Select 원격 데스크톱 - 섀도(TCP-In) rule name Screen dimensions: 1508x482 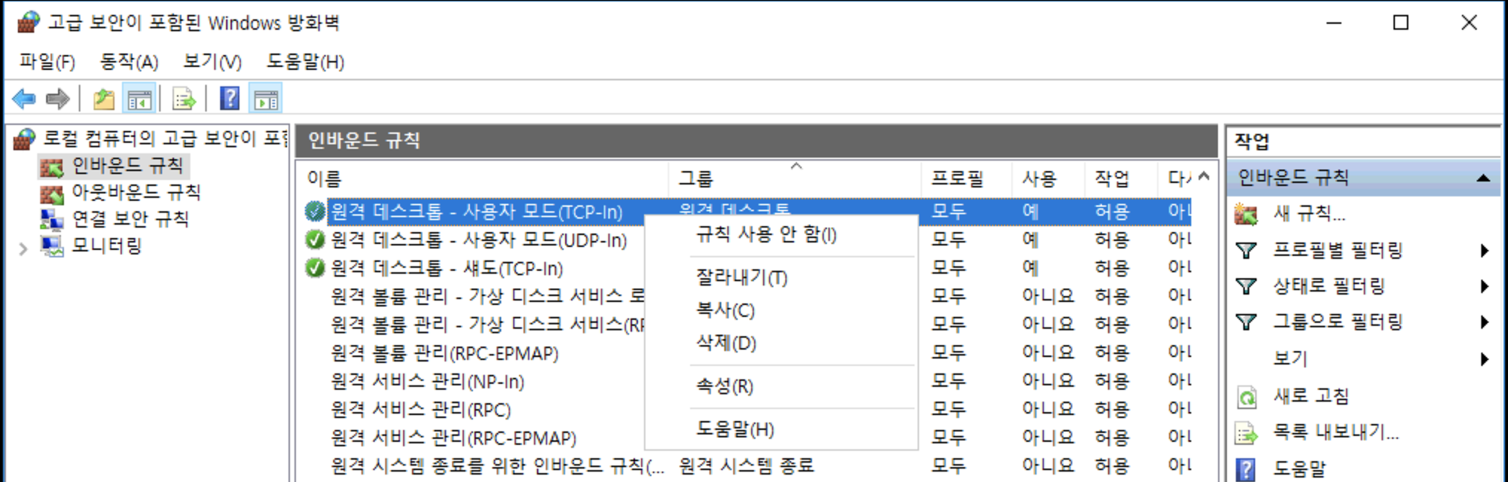click(446, 269)
